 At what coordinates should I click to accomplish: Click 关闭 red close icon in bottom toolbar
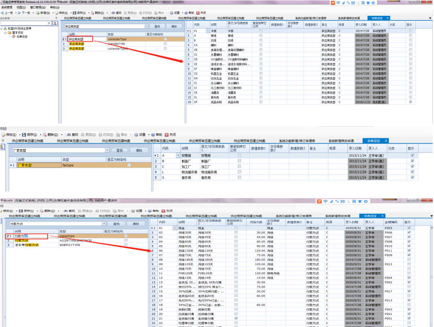(163, 211)
